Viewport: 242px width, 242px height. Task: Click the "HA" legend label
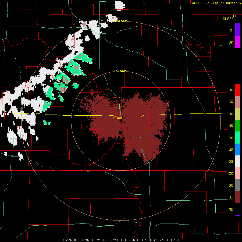point(231,90)
